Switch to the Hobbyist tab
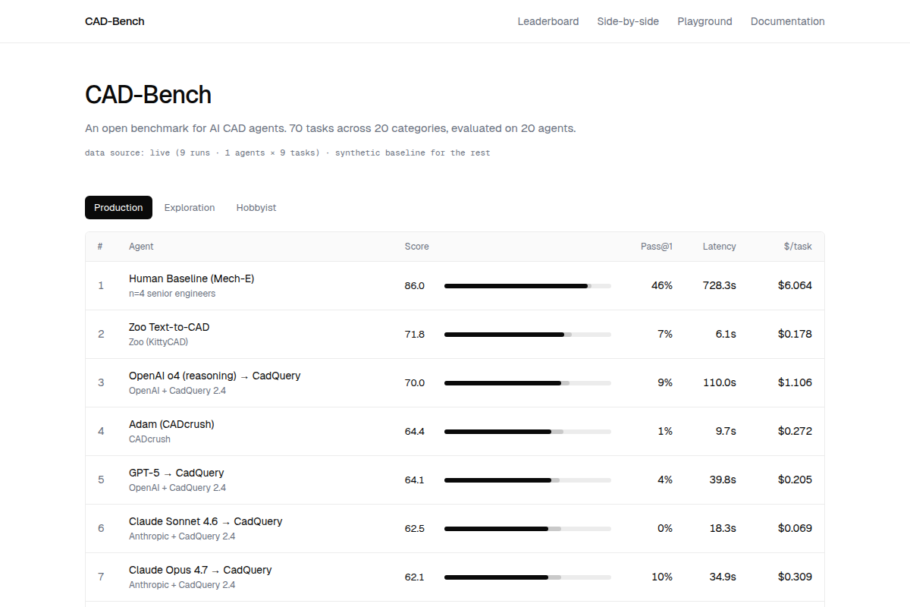The image size is (910, 607). pos(256,207)
